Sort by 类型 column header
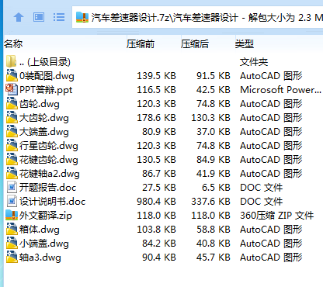The width and height of the screenshot is (323, 287). (245, 44)
